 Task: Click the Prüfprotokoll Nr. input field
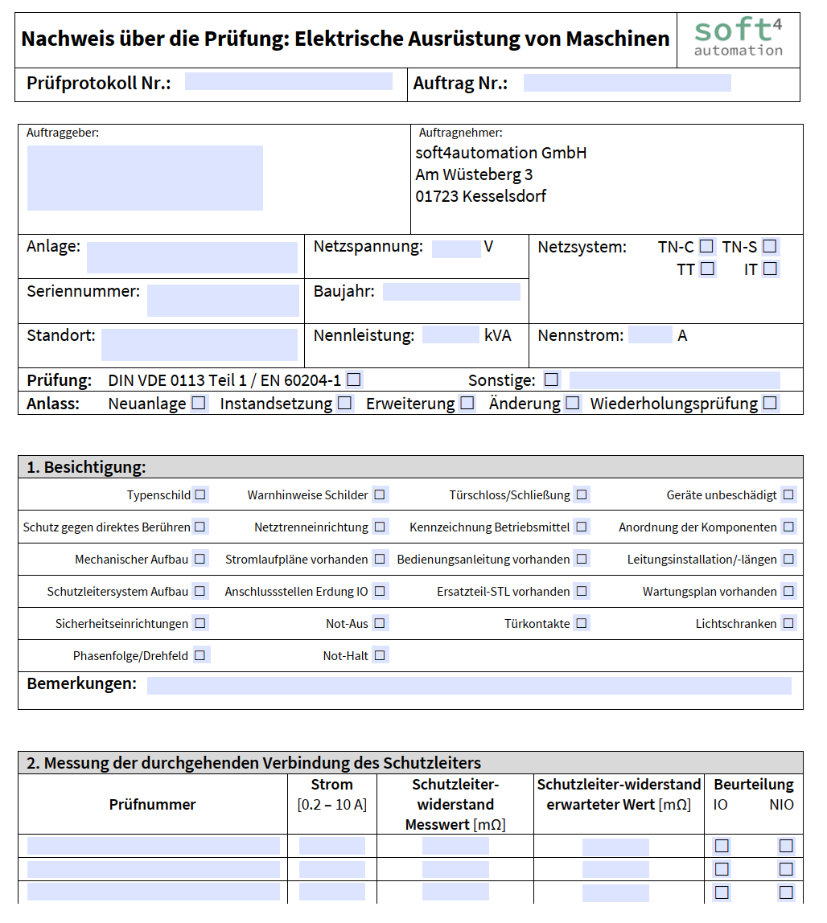pyautogui.click(x=288, y=82)
